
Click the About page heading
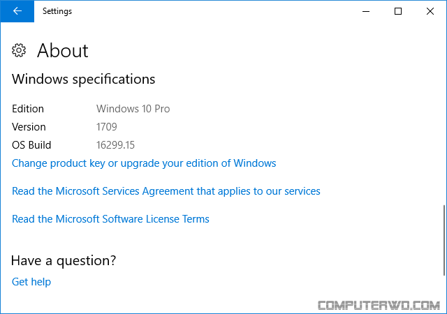tap(63, 50)
